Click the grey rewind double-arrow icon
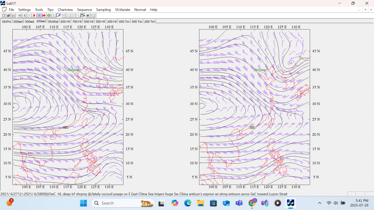 click(x=20, y=16)
